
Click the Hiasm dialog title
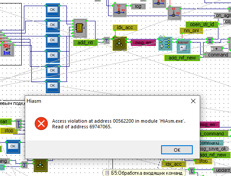[x=34, y=101]
